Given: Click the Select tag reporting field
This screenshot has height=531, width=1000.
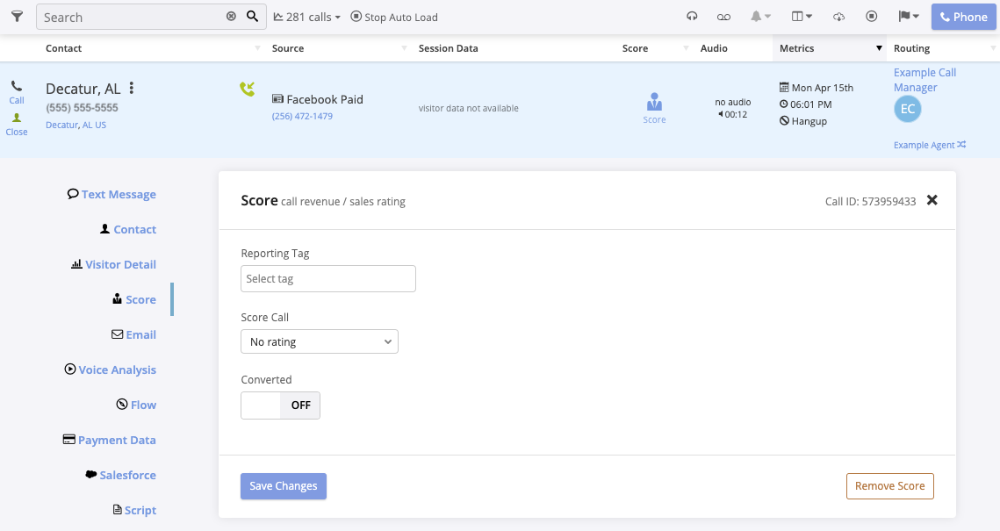Looking at the screenshot, I should (x=328, y=278).
